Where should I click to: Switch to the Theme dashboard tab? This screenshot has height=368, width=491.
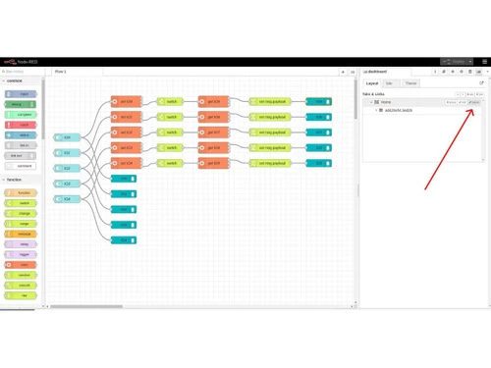click(x=410, y=83)
